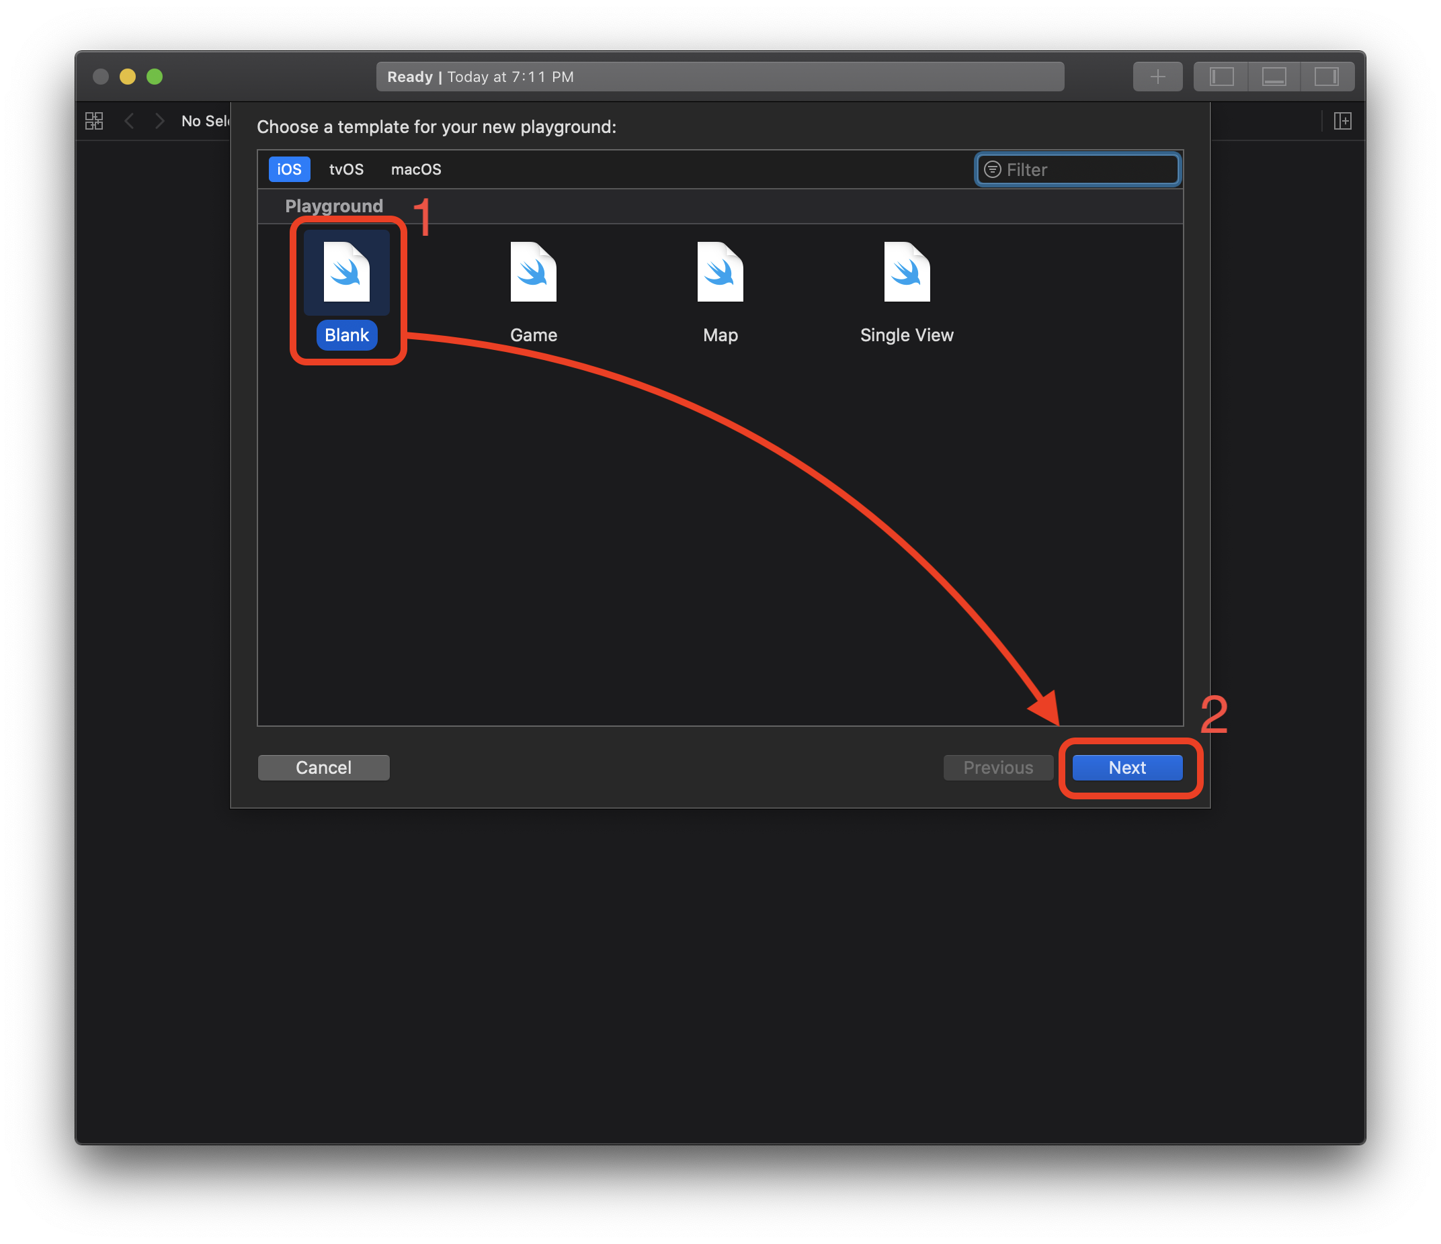This screenshot has height=1244, width=1441.
Task: Click the Next button
Action: (x=1126, y=767)
